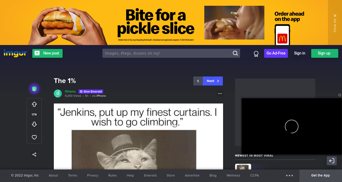The width and height of the screenshot is (342, 182).
Task: Go to the previous post arrow
Action: point(198,81)
